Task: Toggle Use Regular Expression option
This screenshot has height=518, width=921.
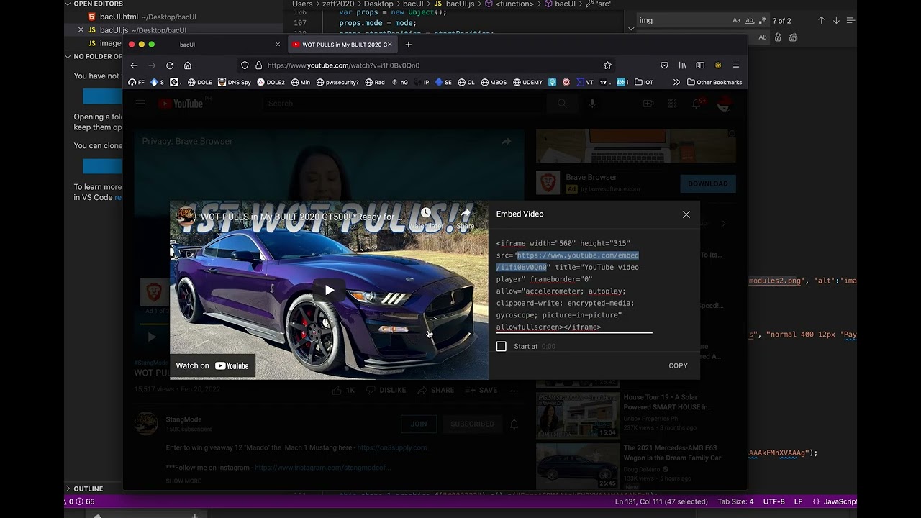Action: [762, 20]
